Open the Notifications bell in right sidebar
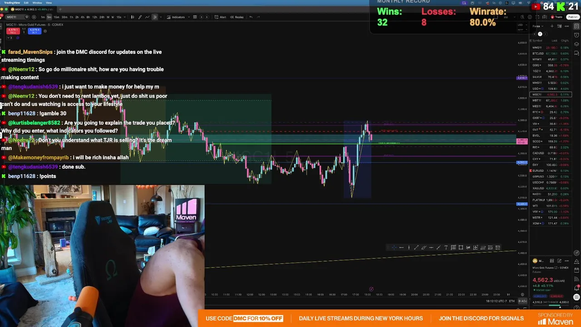 pyautogui.click(x=576, y=288)
